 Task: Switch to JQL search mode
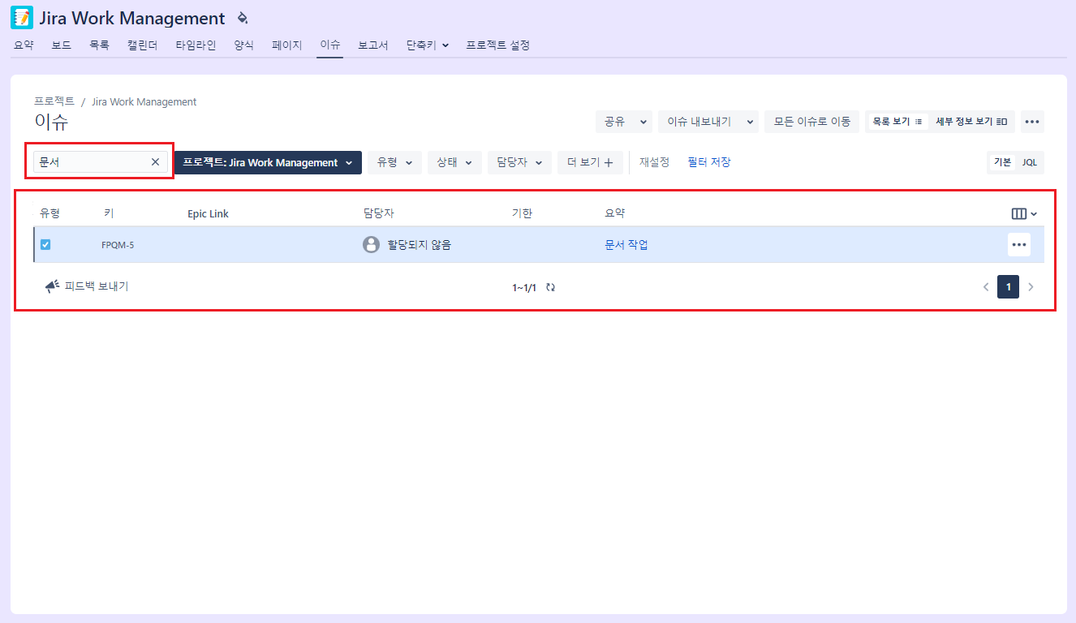pyautogui.click(x=1029, y=162)
